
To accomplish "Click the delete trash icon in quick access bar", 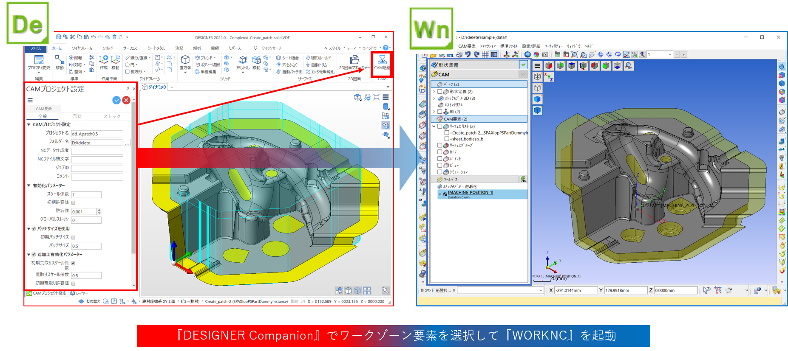I will [x=114, y=37].
